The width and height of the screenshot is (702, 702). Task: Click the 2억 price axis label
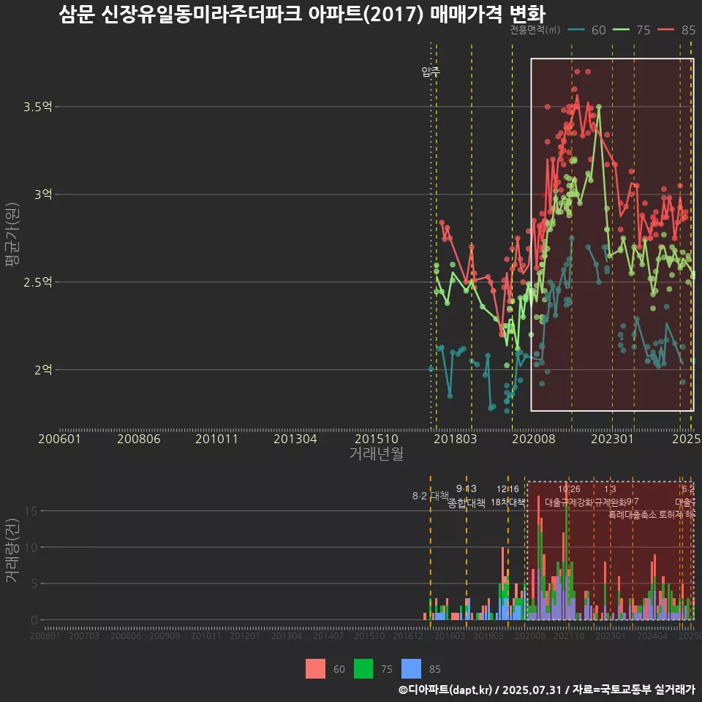point(43,370)
